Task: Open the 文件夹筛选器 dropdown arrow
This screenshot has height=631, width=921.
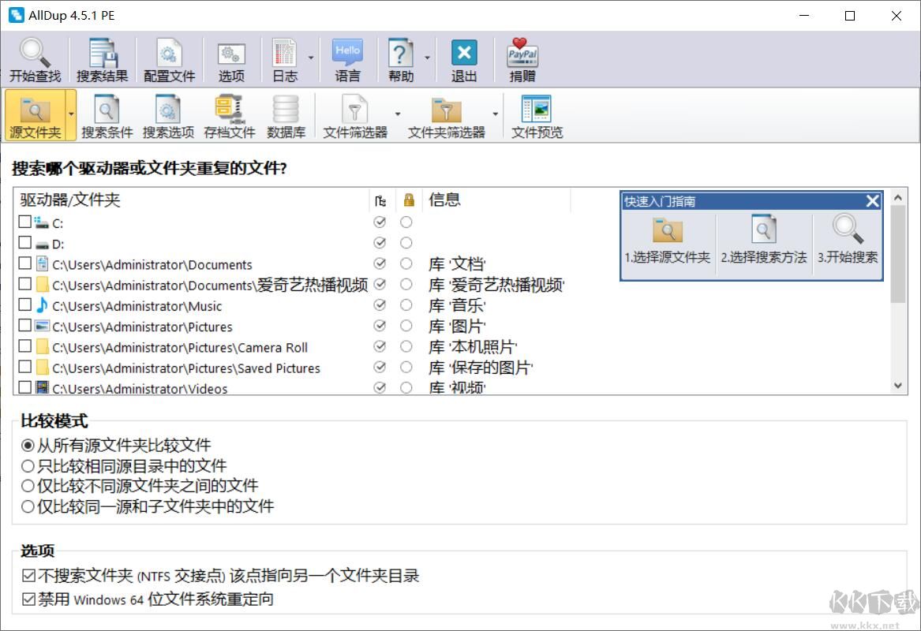Action: tap(496, 114)
